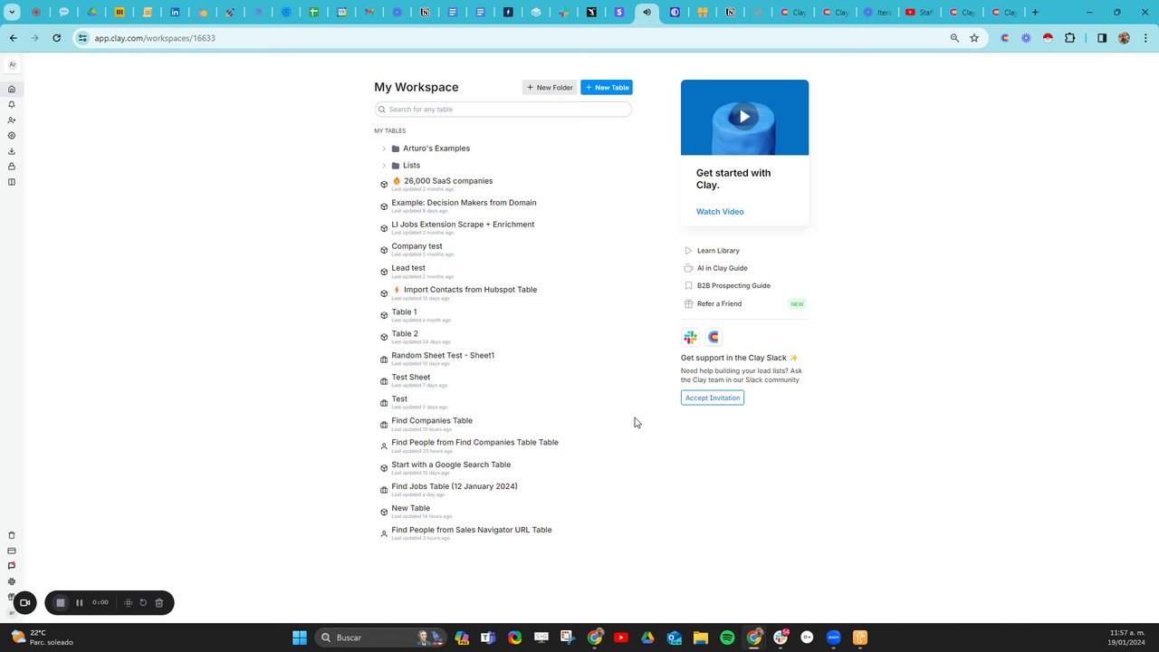This screenshot has height=652, width=1159.
Task: Open Table 2
Action: [405, 334]
